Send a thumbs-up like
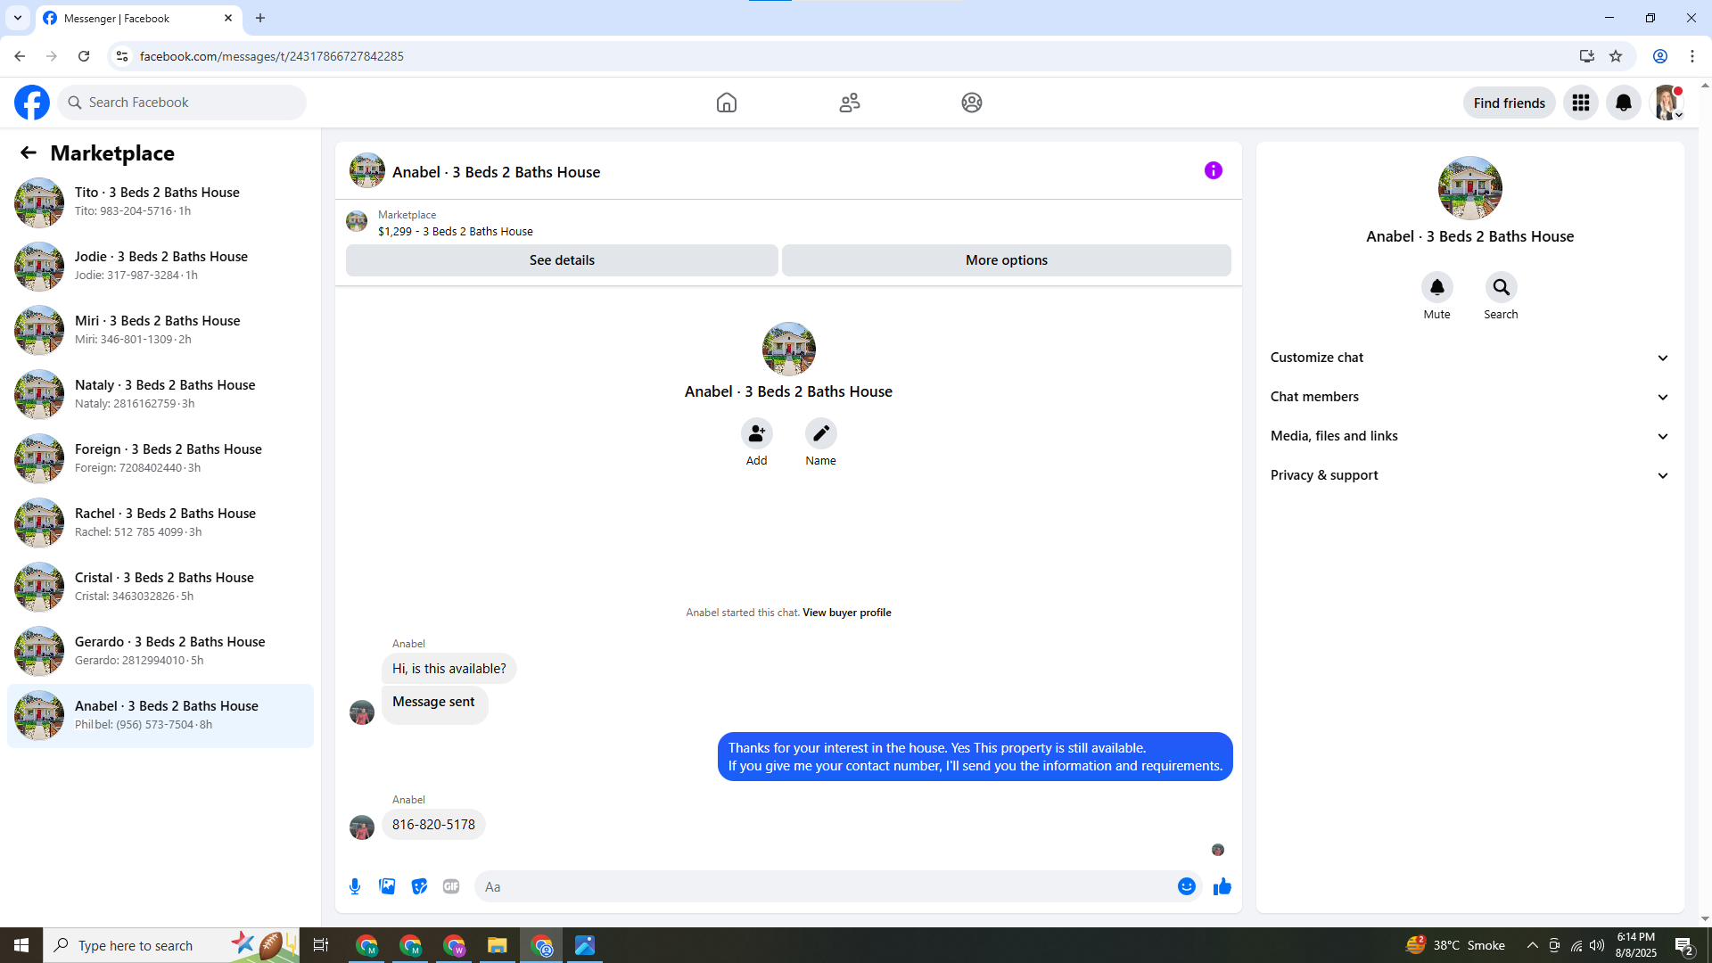Screen dimensions: 1712x963 (x=1222, y=886)
